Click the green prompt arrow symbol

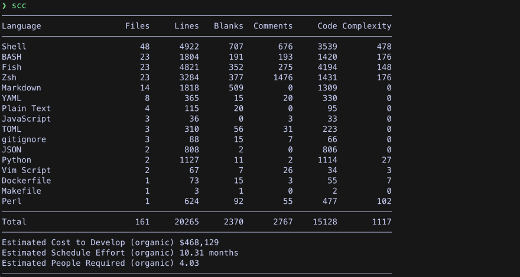4,6
